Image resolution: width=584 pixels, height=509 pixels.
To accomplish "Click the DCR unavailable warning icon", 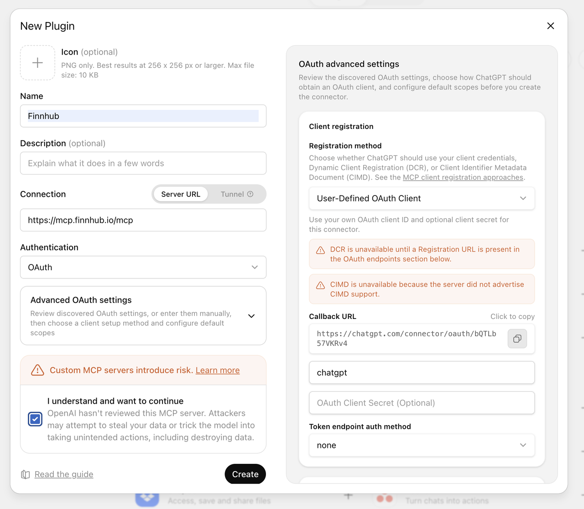I will [x=321, y=250].
